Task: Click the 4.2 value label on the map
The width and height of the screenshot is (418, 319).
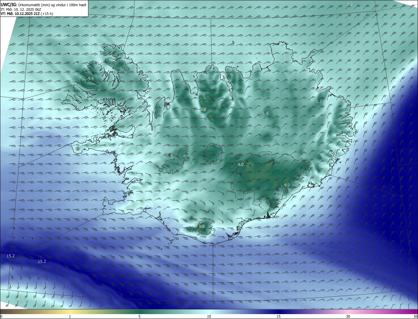Action: (x=287, y=185)
